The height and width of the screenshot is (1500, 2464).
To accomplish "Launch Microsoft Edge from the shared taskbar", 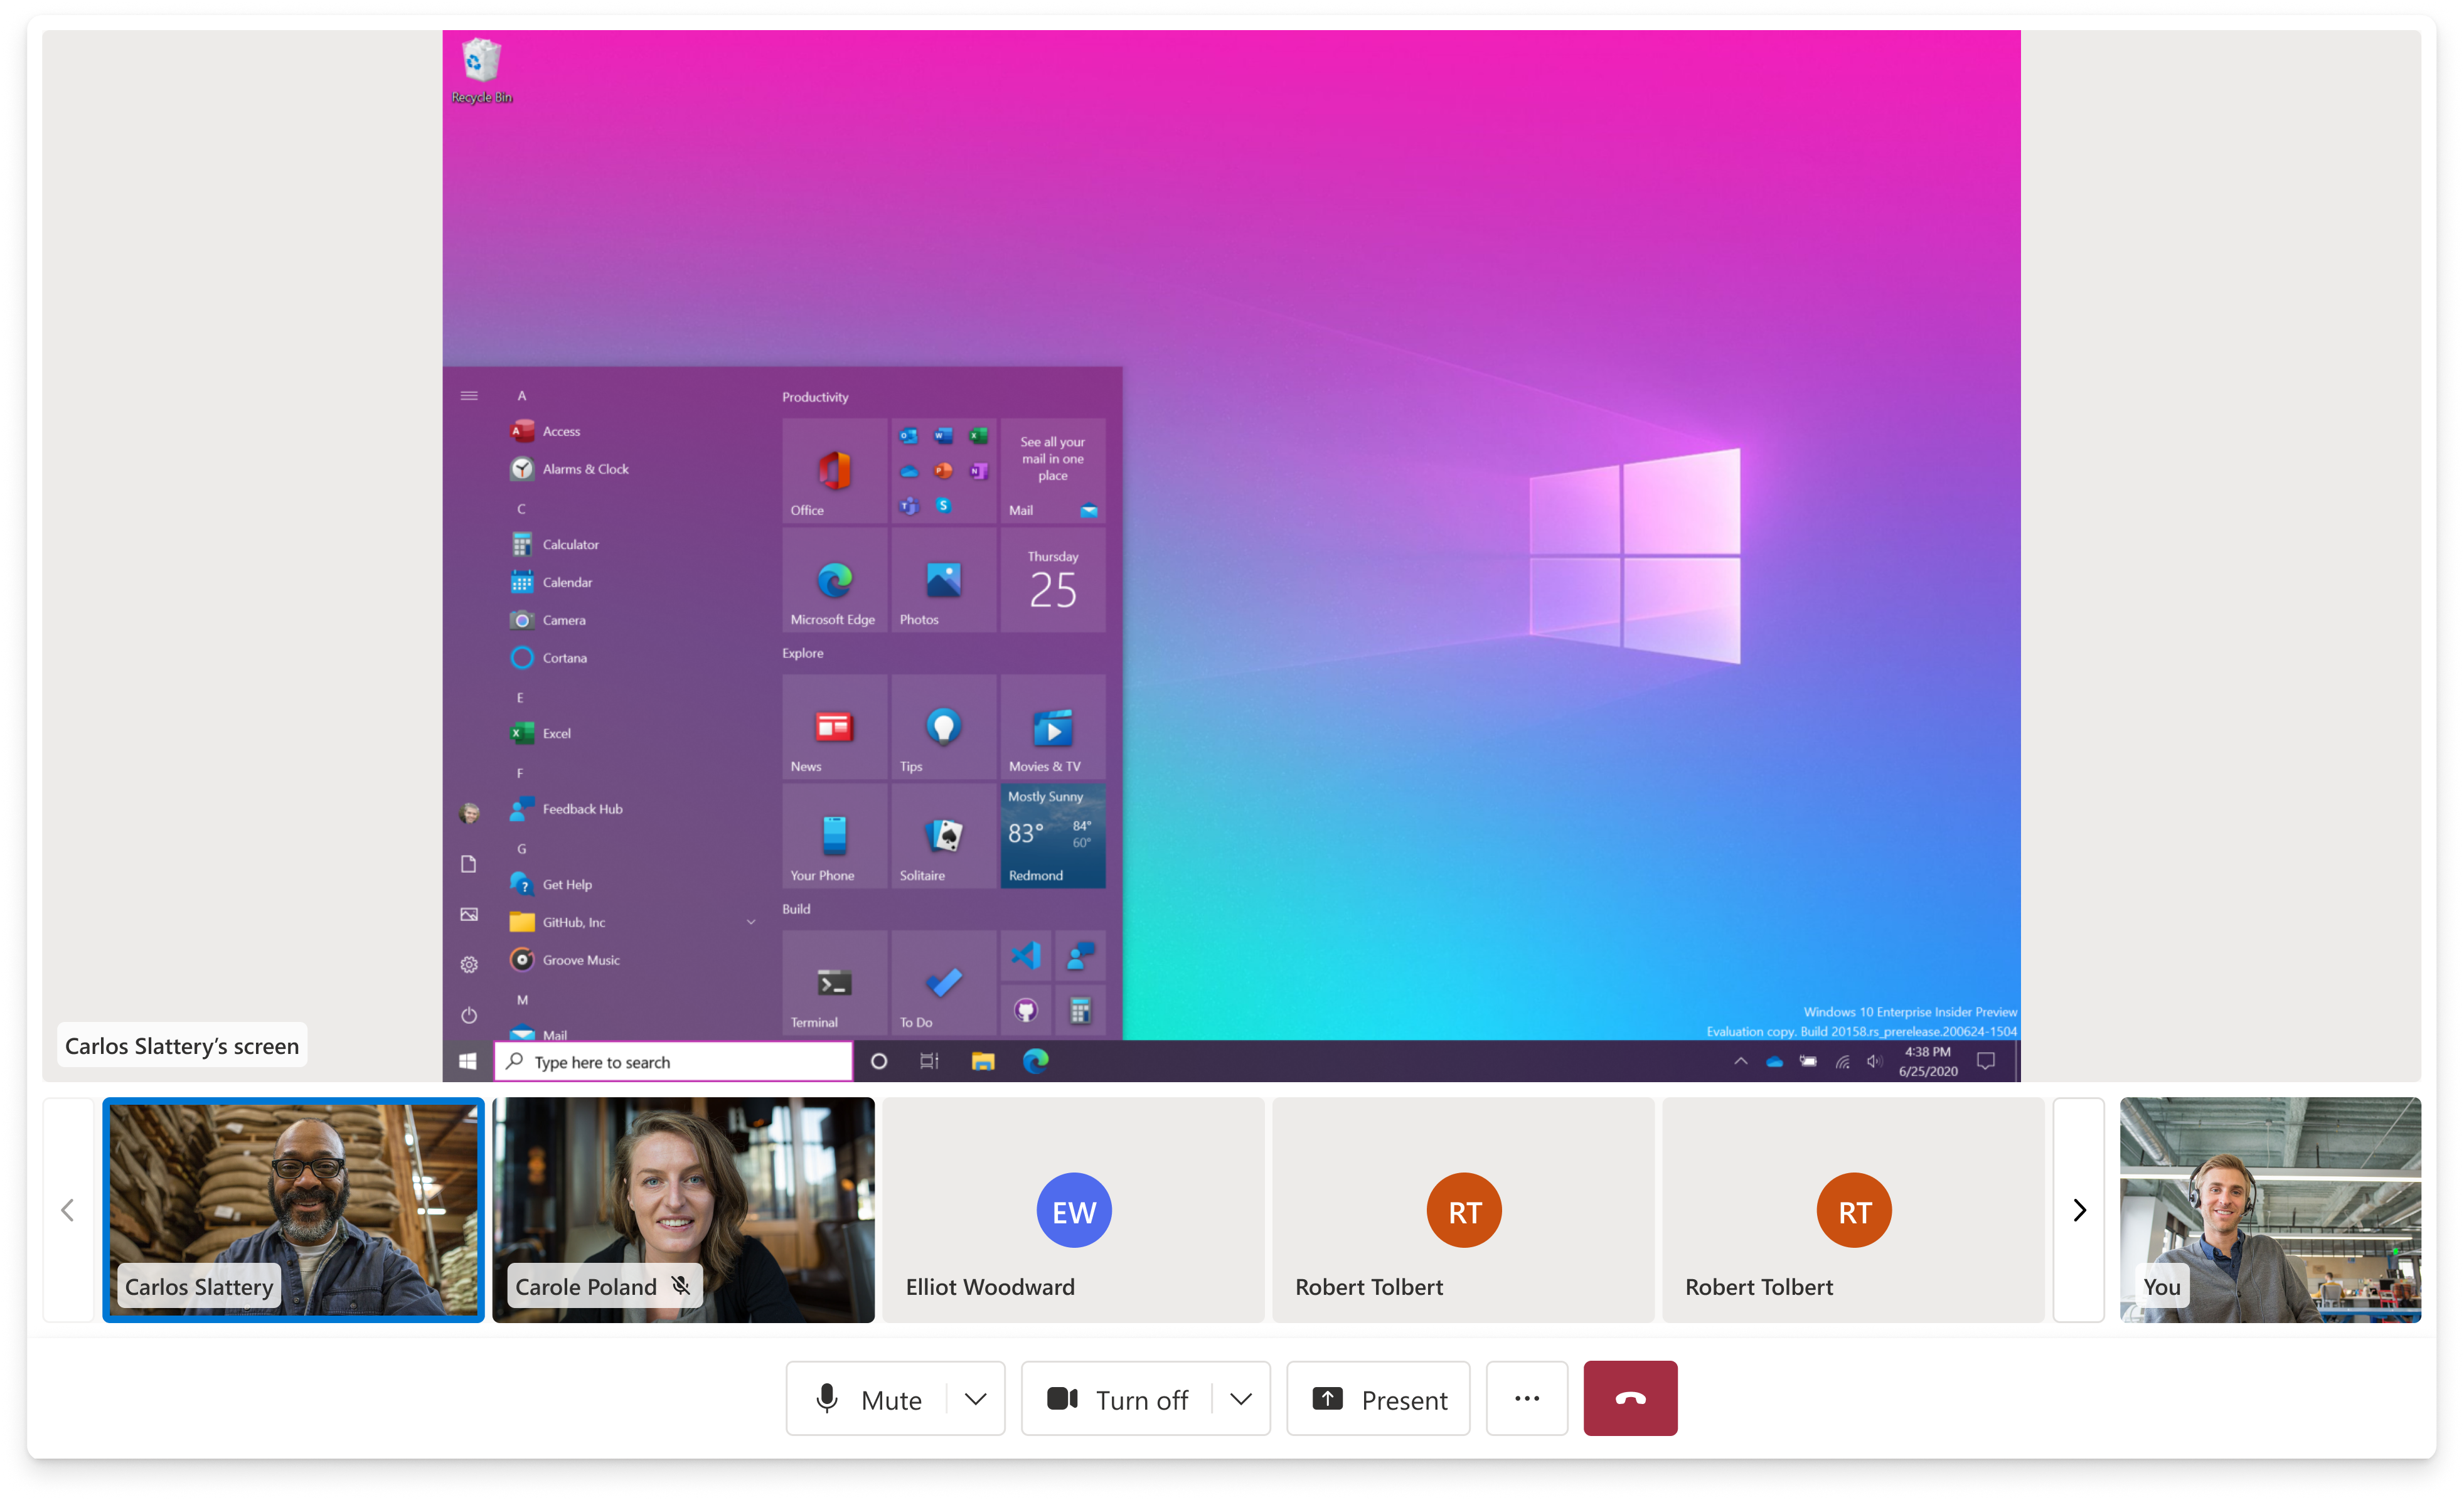I will point(1036,1061).
